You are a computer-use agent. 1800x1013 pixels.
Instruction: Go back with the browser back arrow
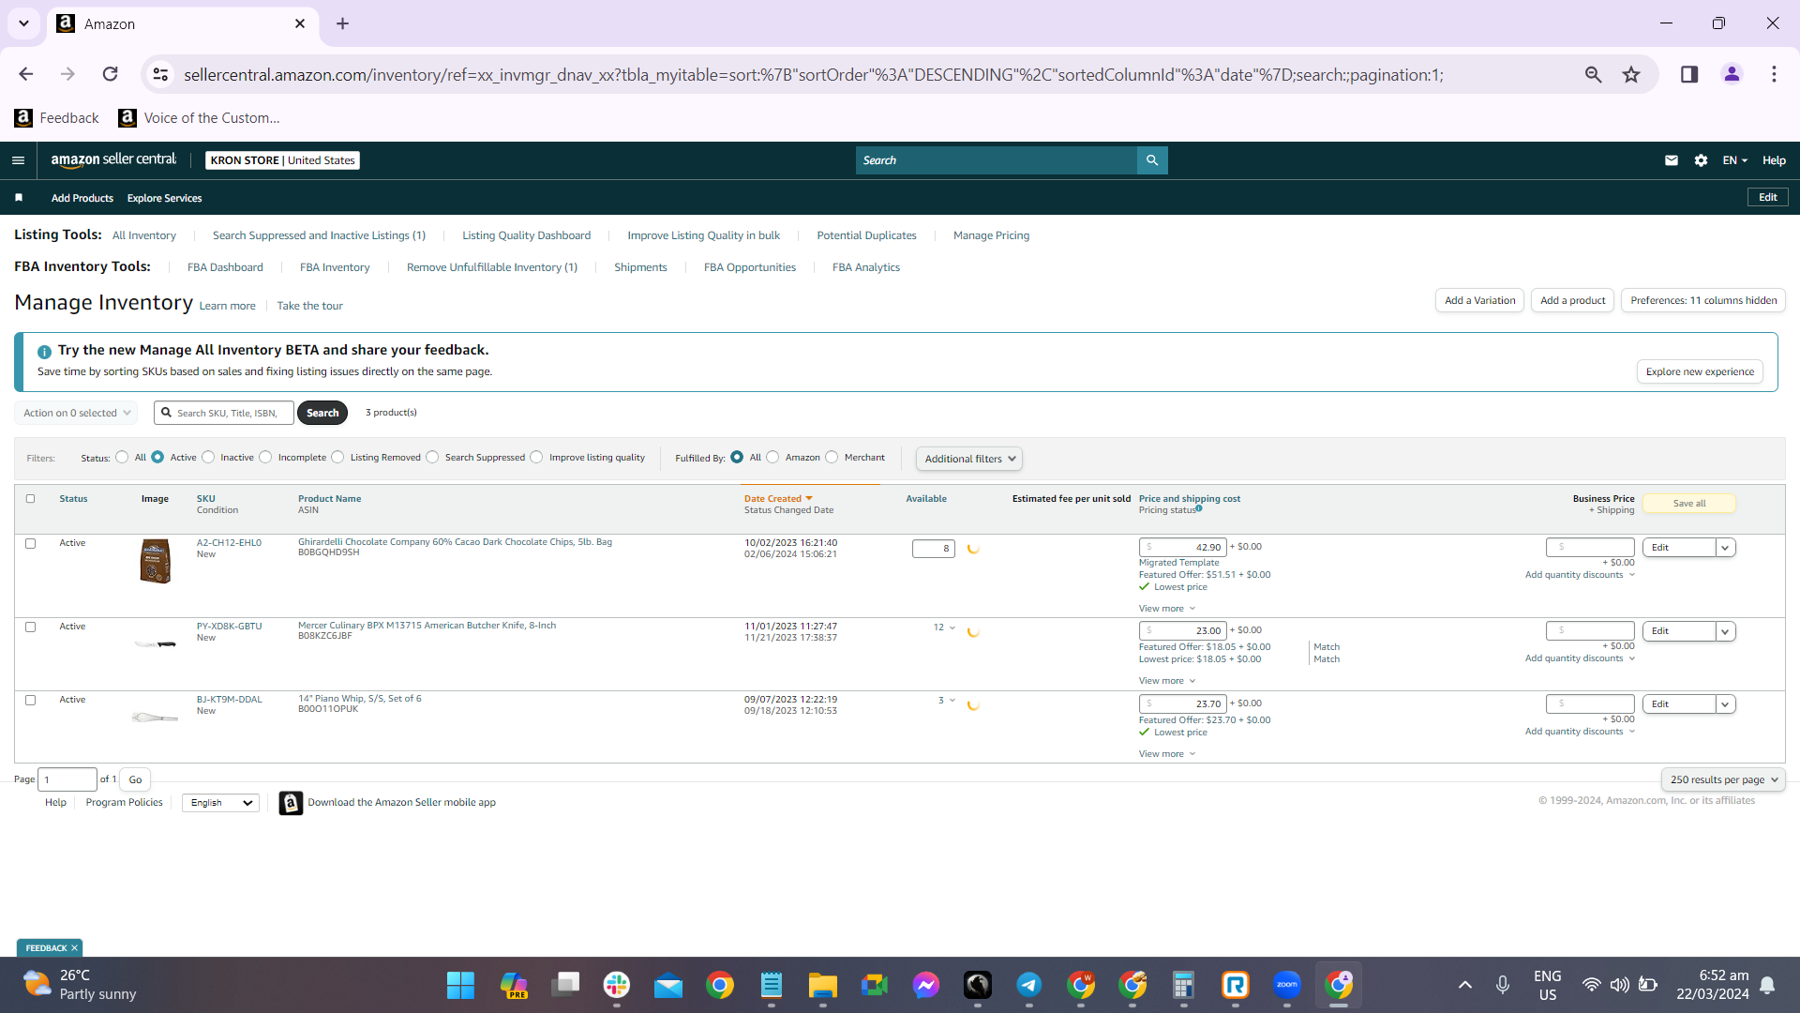click(26, 74)
